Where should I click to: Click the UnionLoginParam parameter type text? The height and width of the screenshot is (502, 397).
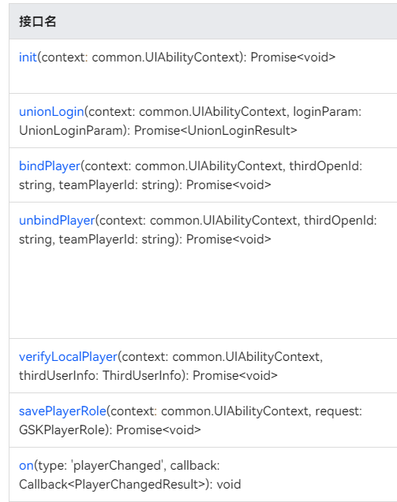tap(71, 131)
